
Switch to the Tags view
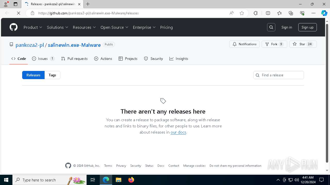52,75
